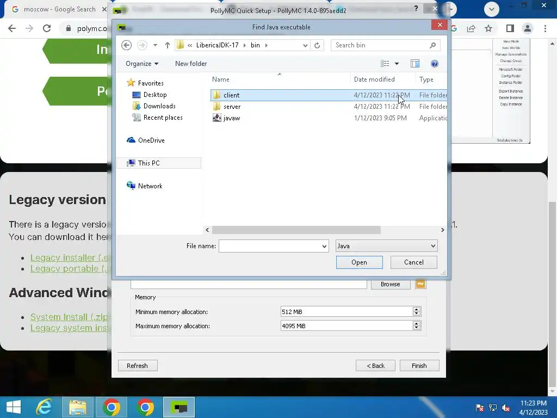Select OneDrive in navigation pane
This screenshot has width=557, height=418.
pyautogui.click(x=151, y=140)
